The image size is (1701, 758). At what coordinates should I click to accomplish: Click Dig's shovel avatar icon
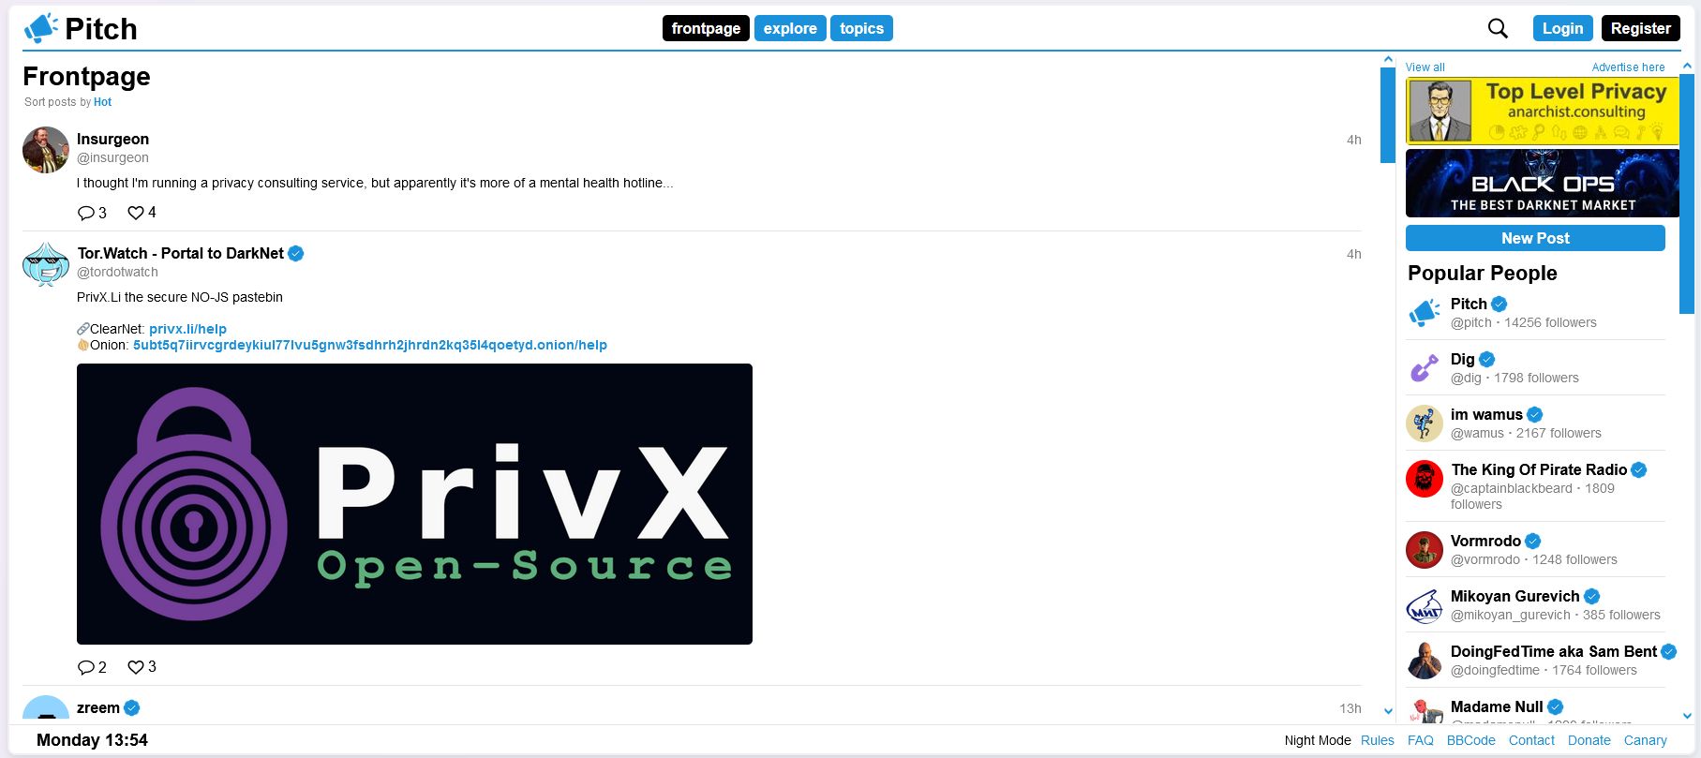[x=1425, y=368]
